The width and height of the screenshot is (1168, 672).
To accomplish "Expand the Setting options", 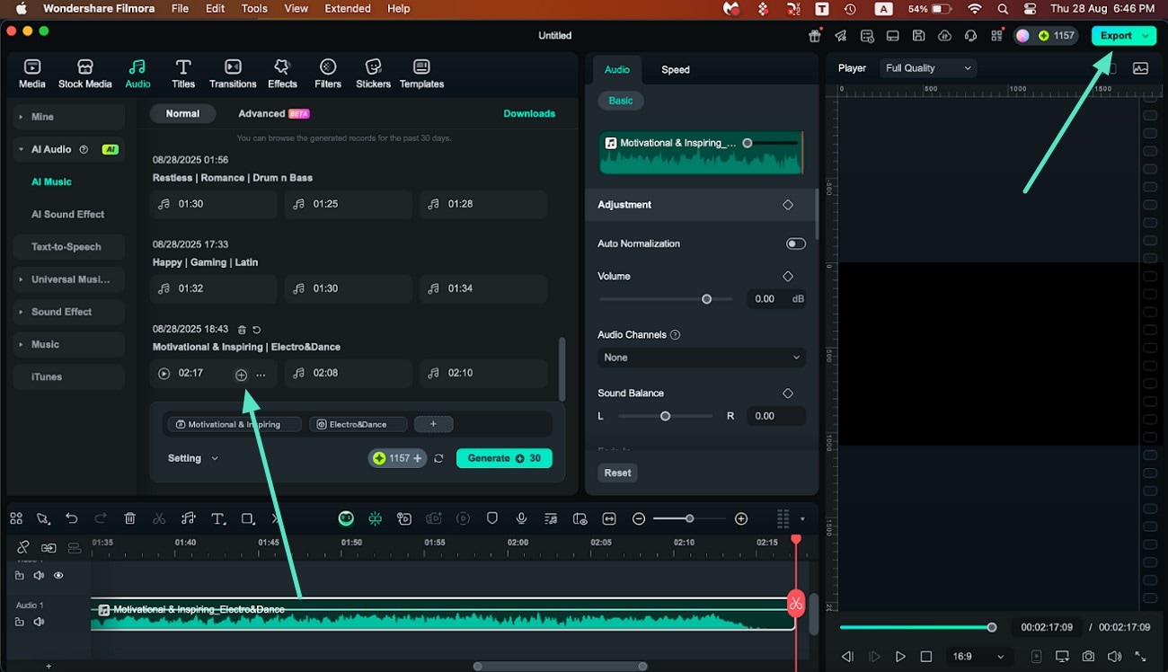I will [192, 458].
